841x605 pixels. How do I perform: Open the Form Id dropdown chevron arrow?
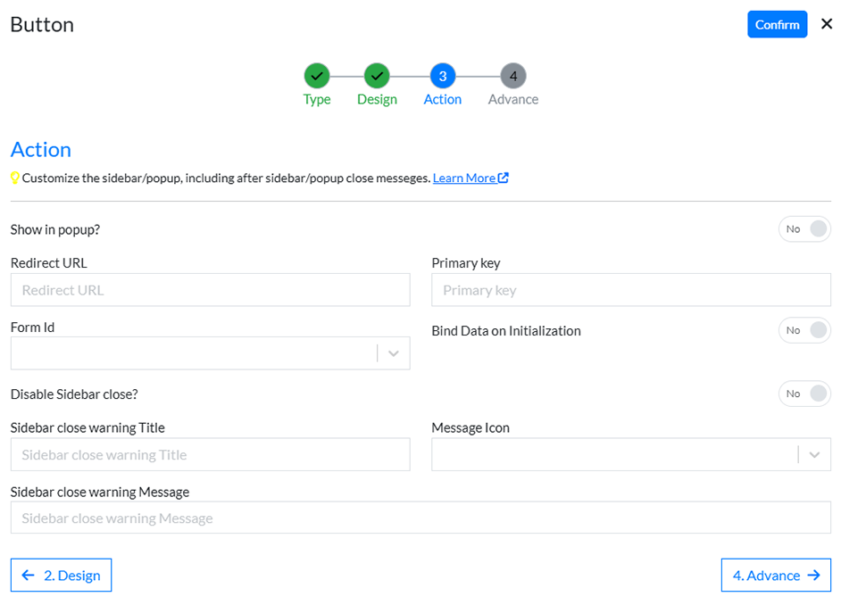pyautogui.click(x=393, y=353)
